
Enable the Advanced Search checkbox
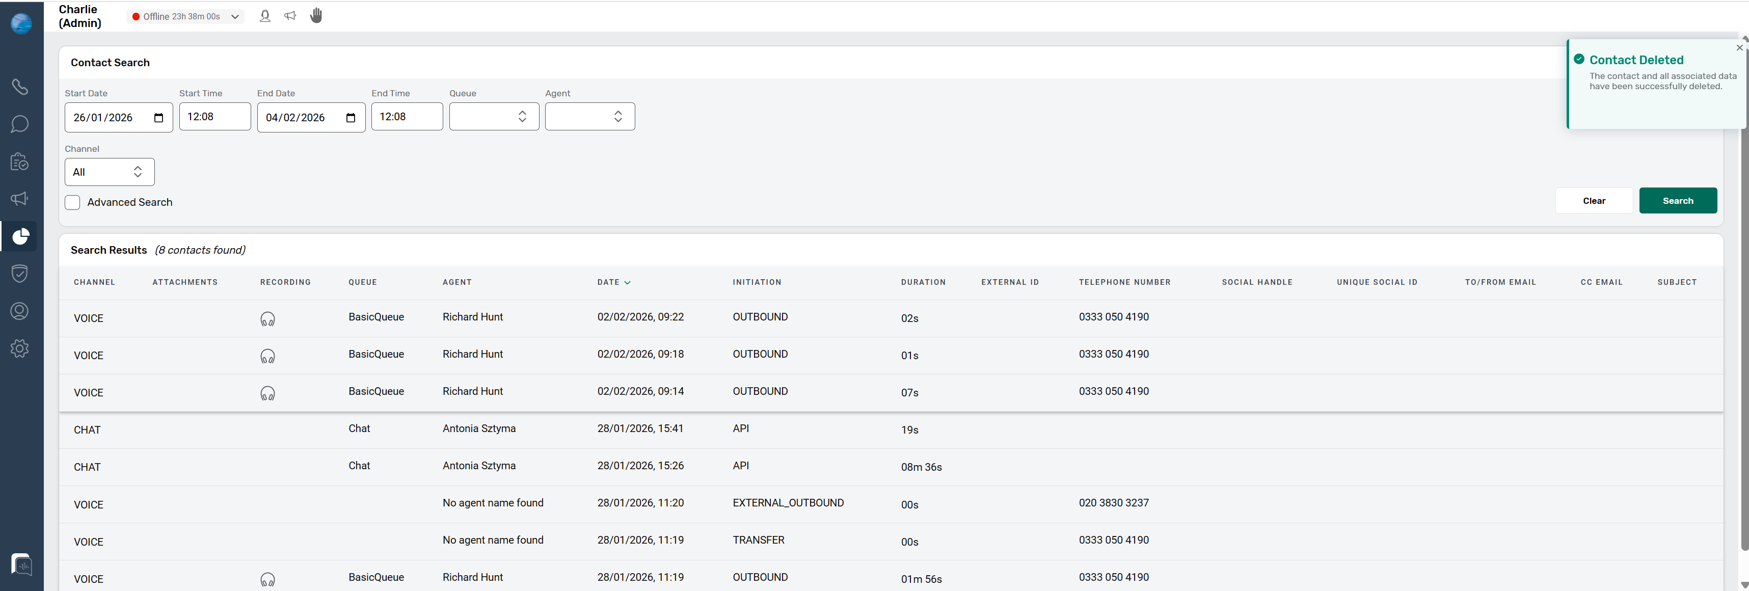point(73,202)
